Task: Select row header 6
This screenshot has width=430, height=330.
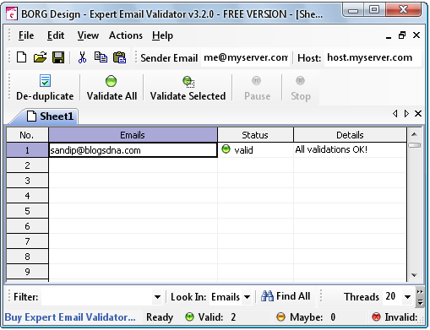Action: click(x=27, y=226)
